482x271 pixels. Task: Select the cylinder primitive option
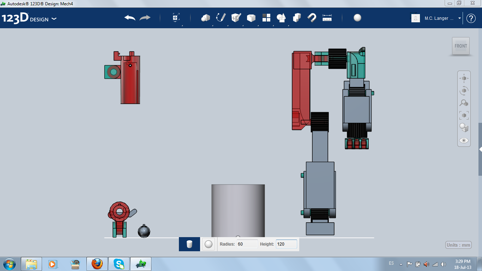pos(189,244)
